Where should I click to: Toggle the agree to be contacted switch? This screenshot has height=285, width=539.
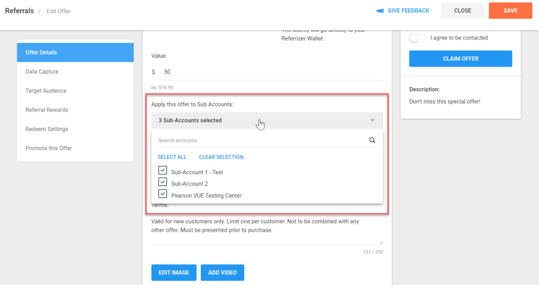tap(417, 38)
